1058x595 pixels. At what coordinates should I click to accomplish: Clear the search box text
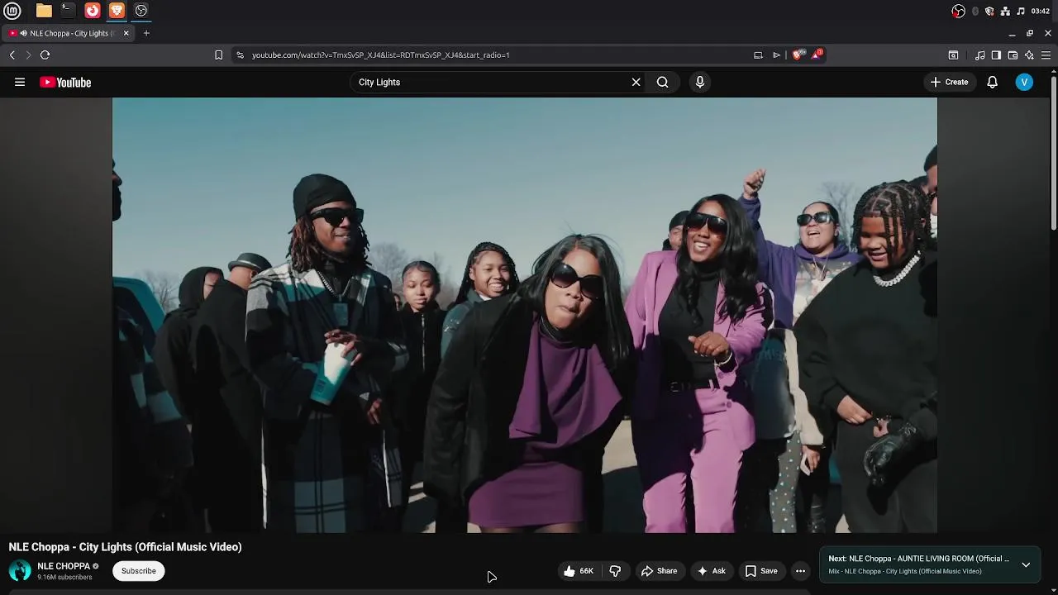pos(636,82)
